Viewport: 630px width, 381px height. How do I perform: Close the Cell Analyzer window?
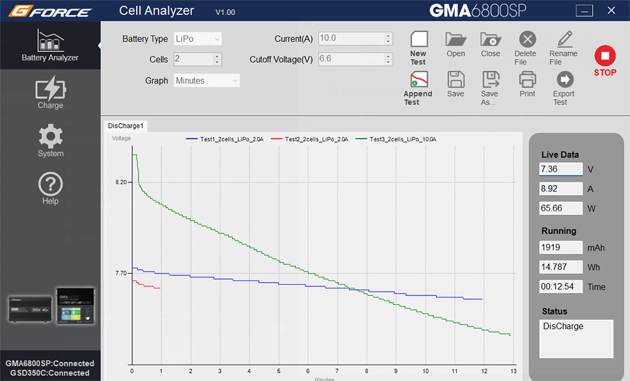(611, 11)
